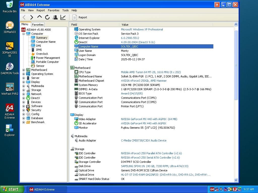The image size is (258, 193).
Task: Select Summary in the tree
Action: coord(42,38)
